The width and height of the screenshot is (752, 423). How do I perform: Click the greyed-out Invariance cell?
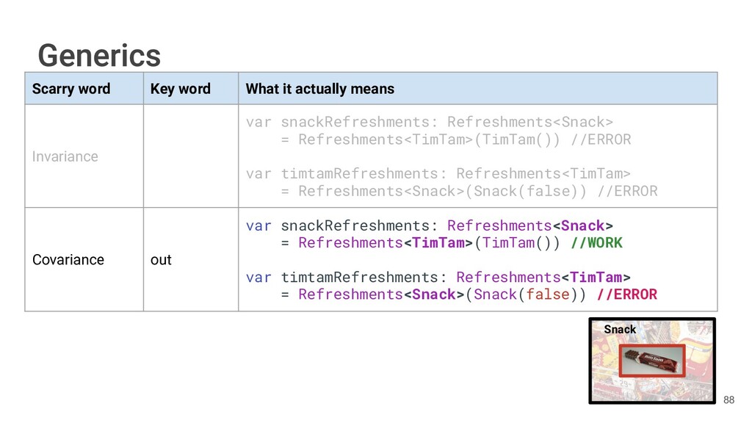(x=65, y=156)
